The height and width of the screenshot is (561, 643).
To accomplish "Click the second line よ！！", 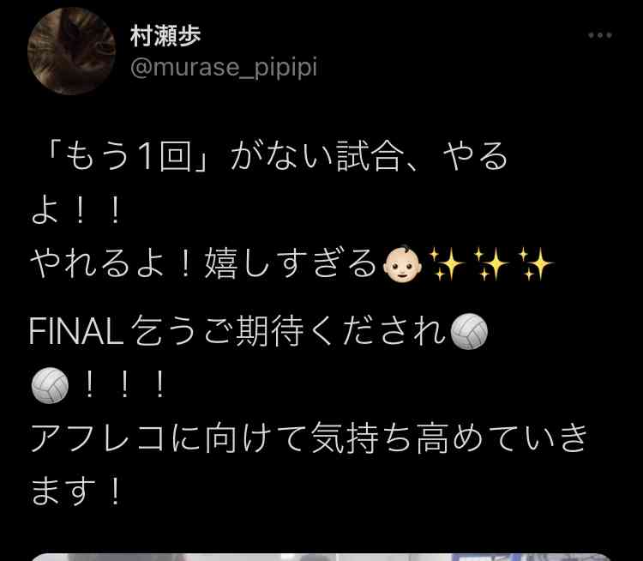I will pyautogui.click(x=76, y=210).
